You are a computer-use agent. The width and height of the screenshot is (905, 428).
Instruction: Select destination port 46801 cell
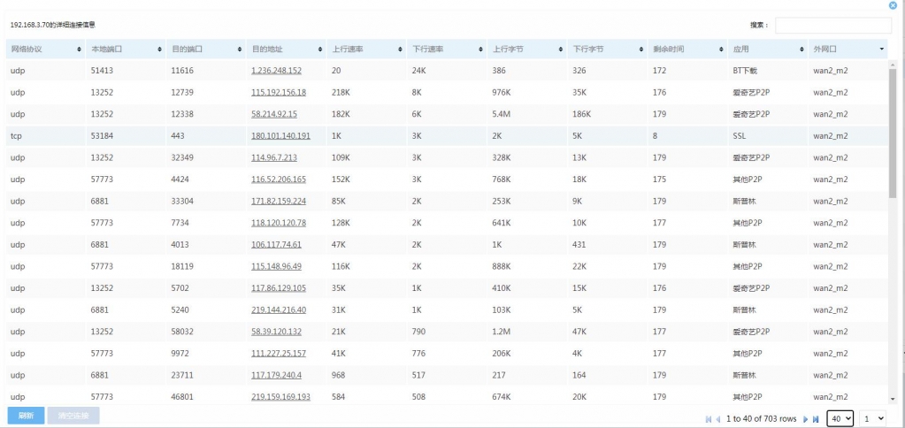[x=205, y=397]
